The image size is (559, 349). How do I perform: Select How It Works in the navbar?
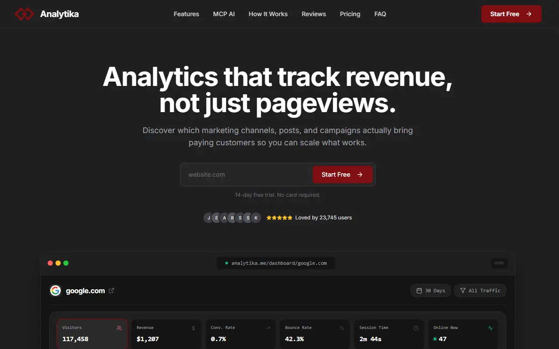tap(268, 14)
